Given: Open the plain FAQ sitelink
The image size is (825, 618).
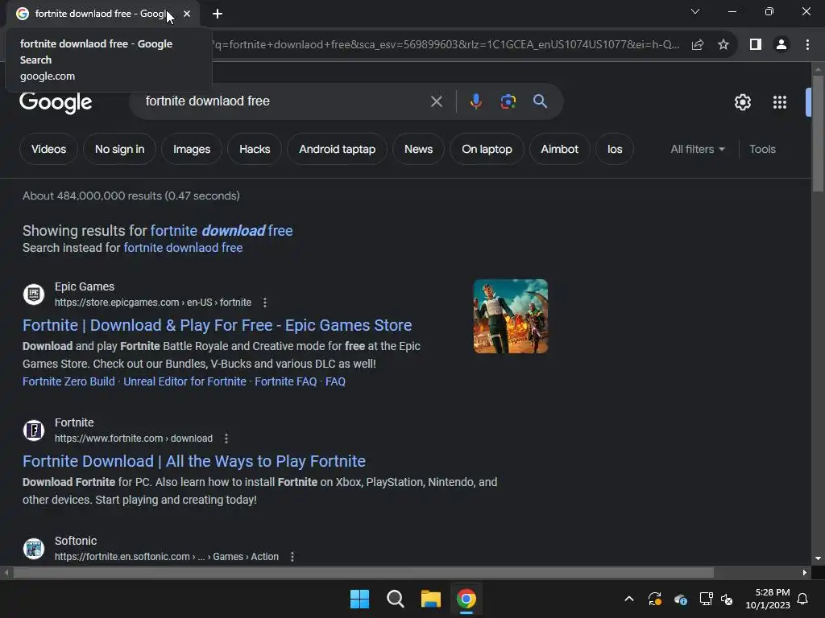Looking at the screenshot, I should (x=335, y=381).
